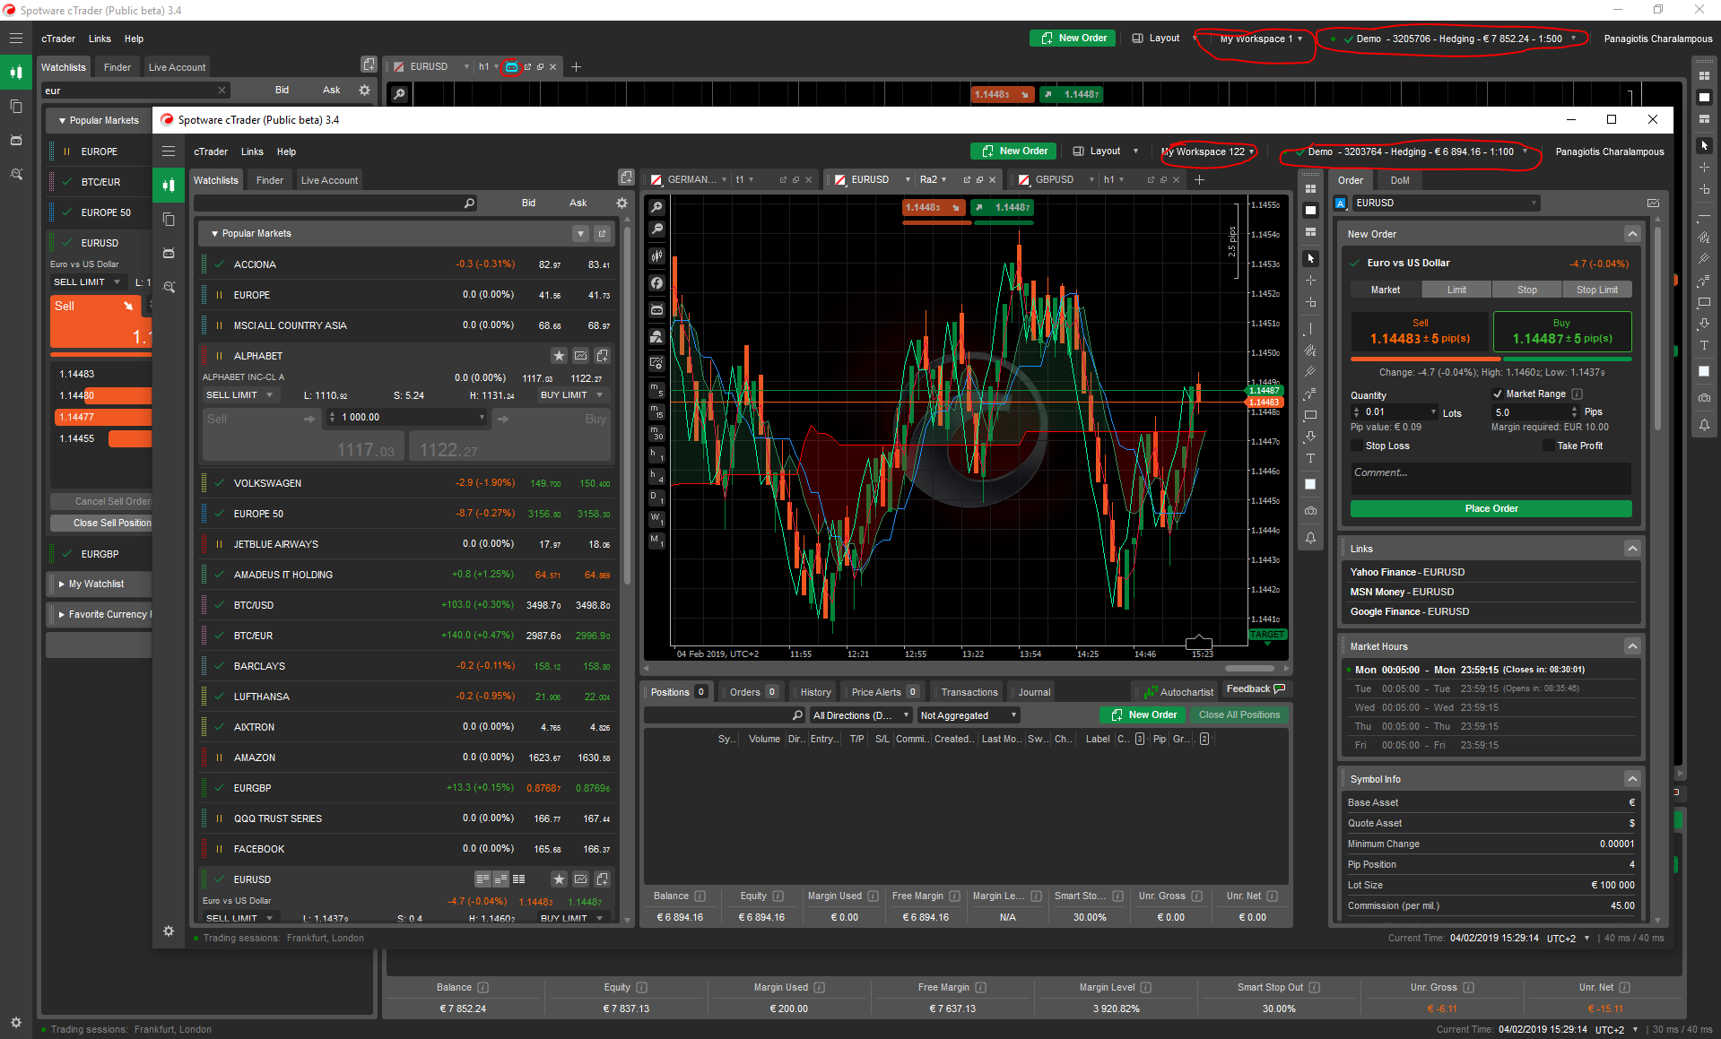Open chart type candlestick icon in chart toolbar
1721x1039 pixels.
tap(657, 256)
